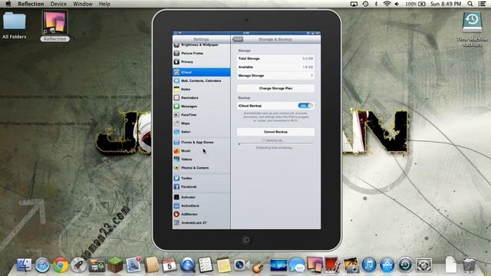Toggle the iCloud Backup switch
Image resolution: width=491 pixels, height=276 pixels.
(x=305, y=106)
